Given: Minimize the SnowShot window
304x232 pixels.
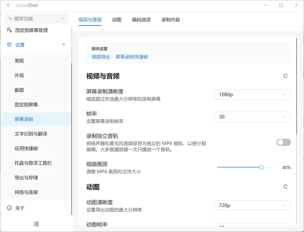Looking at the screenshot, I should point(266,5).
